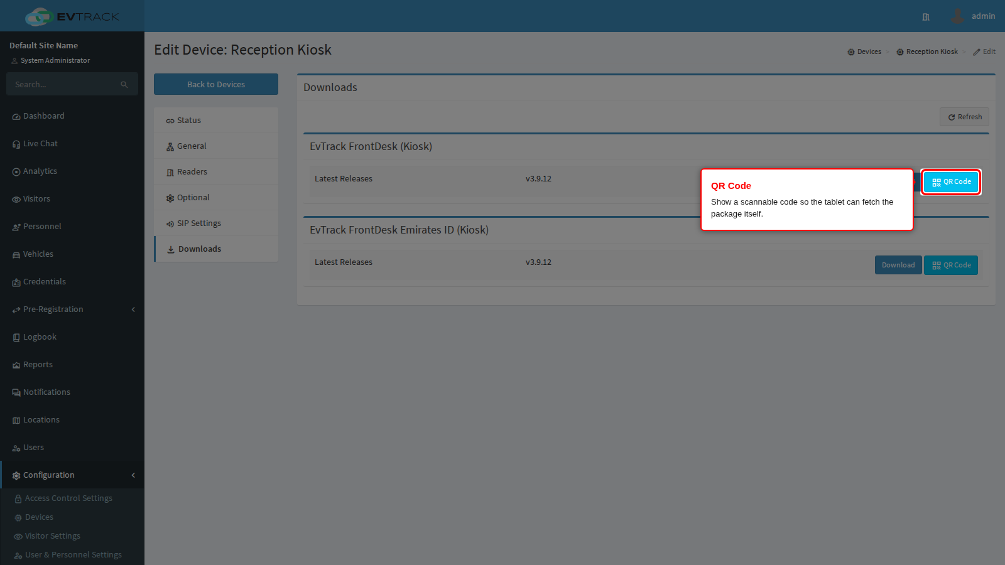Click the Analytics icon in the sidebar
Screen dimensions: 1005x565
point(16,172)
